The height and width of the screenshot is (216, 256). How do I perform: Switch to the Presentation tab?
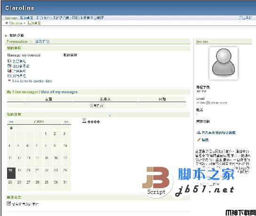[x=17, y=41]
